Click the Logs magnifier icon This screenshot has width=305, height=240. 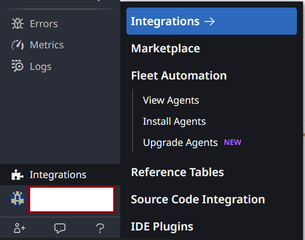point(17,66)
